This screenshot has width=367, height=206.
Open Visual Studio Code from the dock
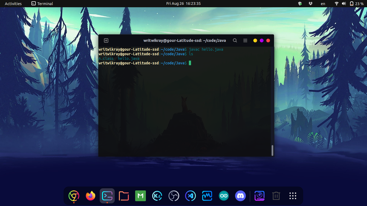[190, 196]
